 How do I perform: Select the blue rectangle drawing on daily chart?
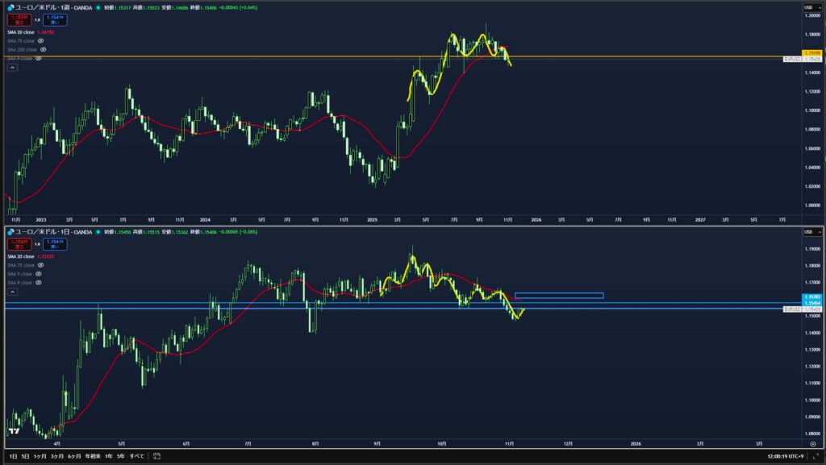[x=558, y=296]
